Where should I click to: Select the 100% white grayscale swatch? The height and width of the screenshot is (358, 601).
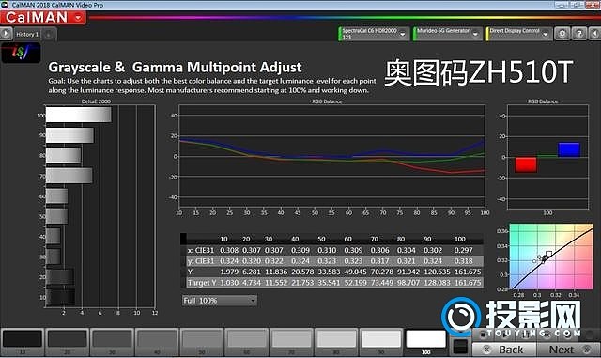tap(425, 342)
